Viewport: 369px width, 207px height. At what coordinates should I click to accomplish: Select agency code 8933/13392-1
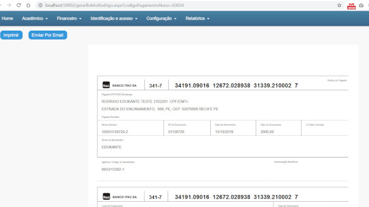tap(113, 170)
